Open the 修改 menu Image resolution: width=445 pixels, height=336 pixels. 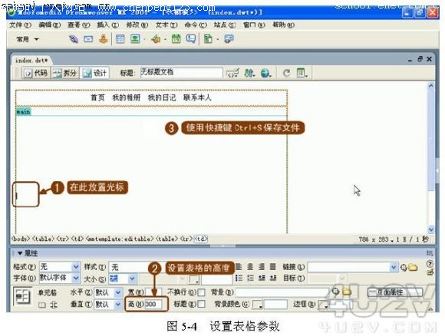click(x=137, y=25)
